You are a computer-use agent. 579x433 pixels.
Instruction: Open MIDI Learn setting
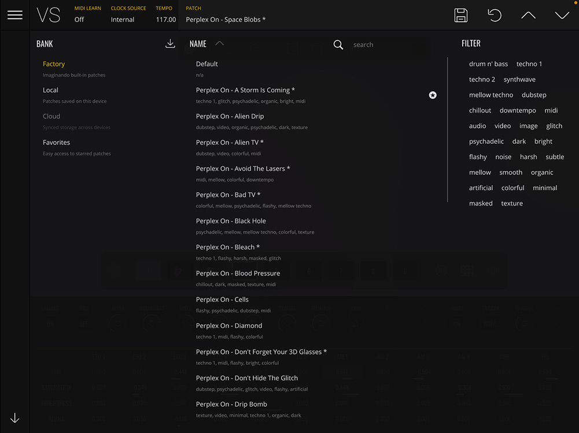pos(87,14)
